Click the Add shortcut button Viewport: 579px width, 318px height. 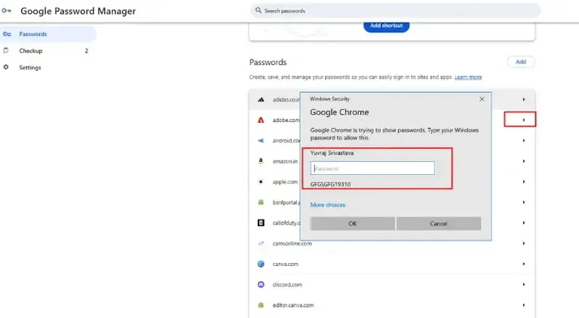pyautogui.click(x=386, y=26)
